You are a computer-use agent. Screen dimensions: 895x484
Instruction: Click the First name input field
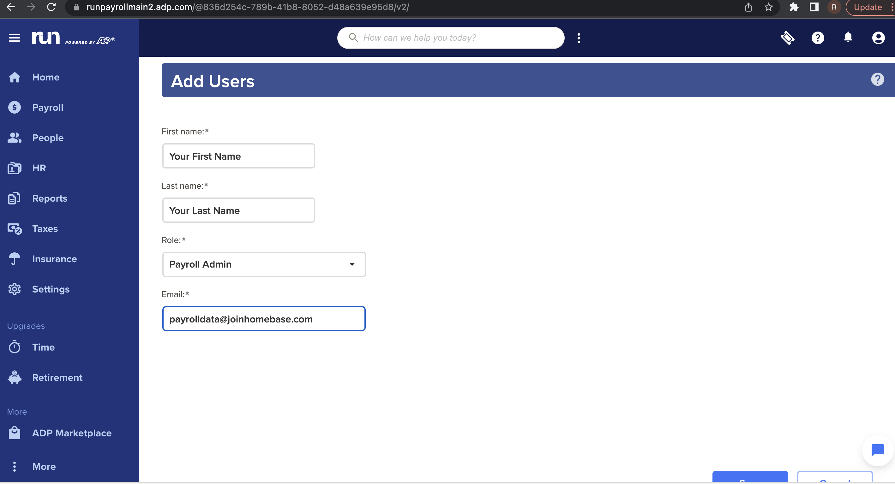[x=238, y=156]
